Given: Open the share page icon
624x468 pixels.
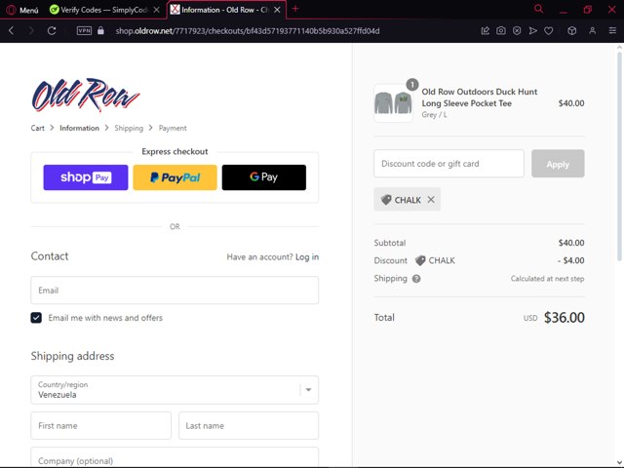Looking at the screenshot, I should 486,30.
